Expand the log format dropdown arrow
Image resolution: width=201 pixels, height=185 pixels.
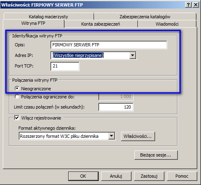111,136
